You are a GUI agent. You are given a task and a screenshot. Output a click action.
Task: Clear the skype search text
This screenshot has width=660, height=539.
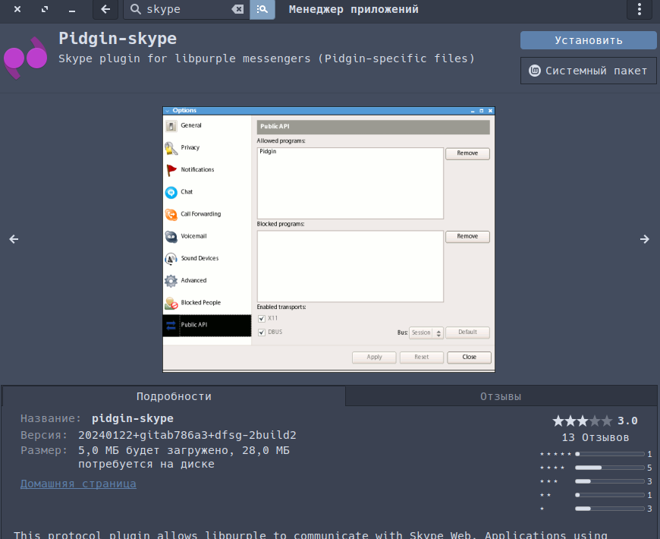coord(237,9)
